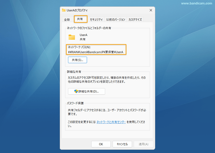This screenshot has height=153, width=215.
Task: Click the 詳細な共有 group heading
Action: tap(74, 72)
